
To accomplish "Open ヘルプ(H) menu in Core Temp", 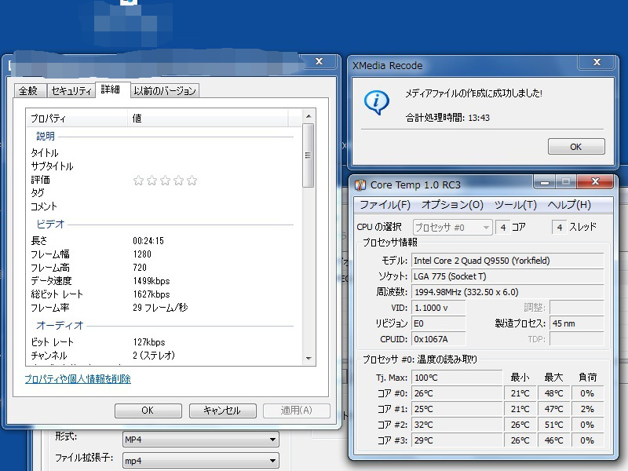I will [x=569, y=205].
